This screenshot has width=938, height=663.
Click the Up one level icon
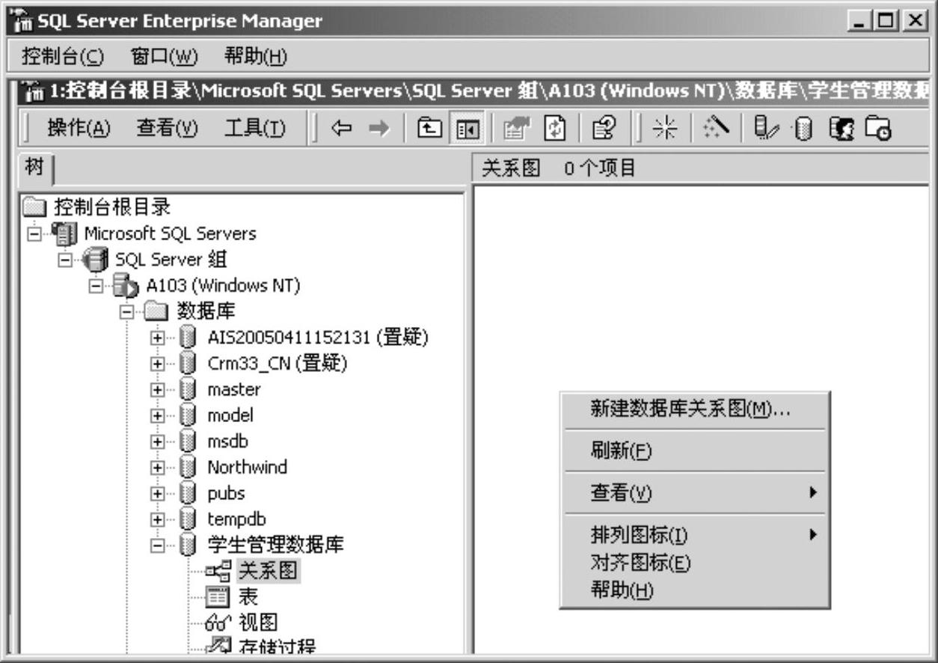429,128
